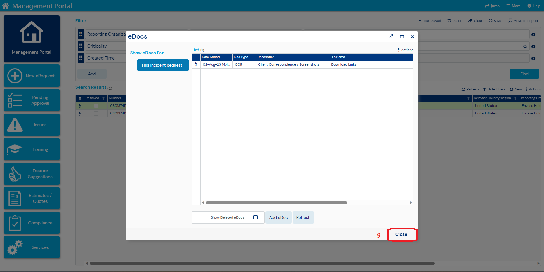Enable the Show Deleted eDocs checkbox
Image resolution: width=544 pixels, height=272 pixels.
pos(256,217)
